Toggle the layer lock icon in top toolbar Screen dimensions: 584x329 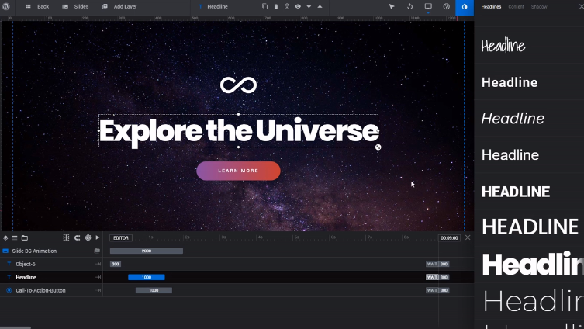[287, 6]
